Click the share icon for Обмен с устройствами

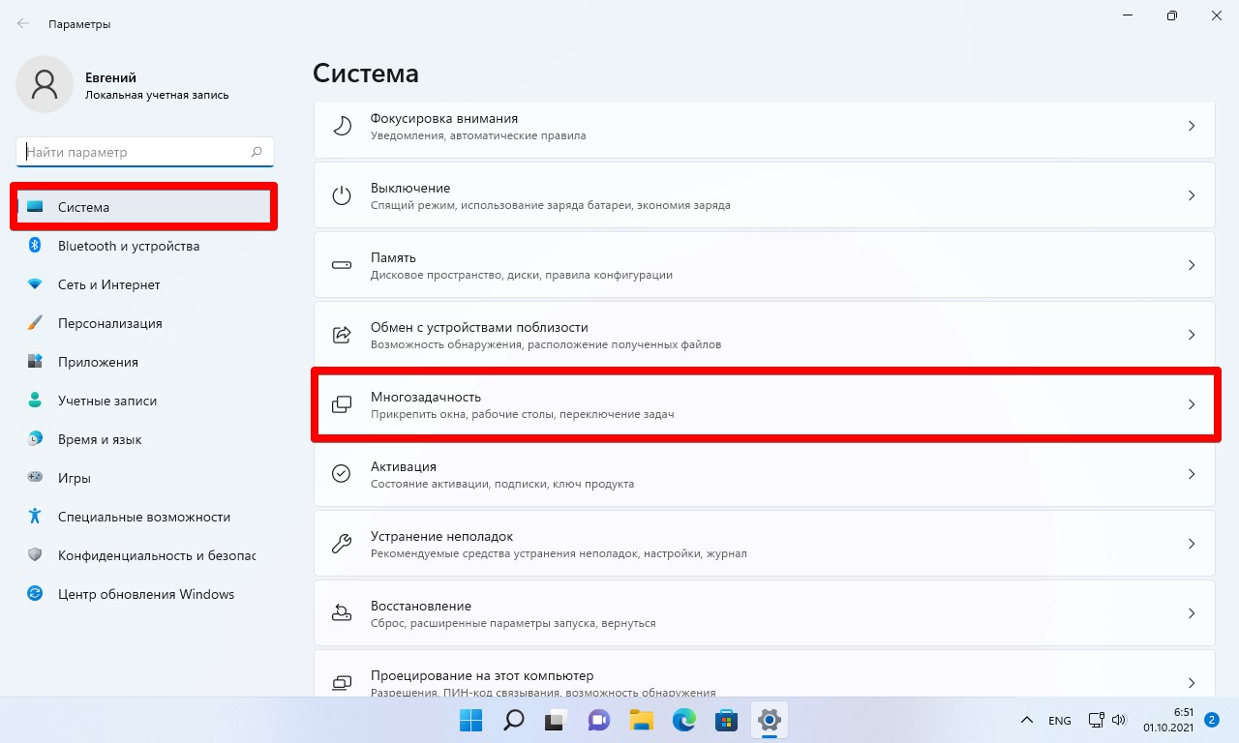(x=342, y=335)
